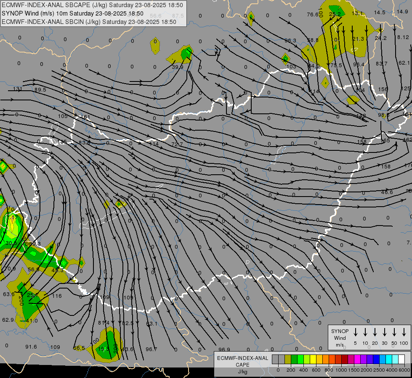Pick the dark red CAPE legend swatch
The width and height of the screenshot is (412, 378).
345,360
